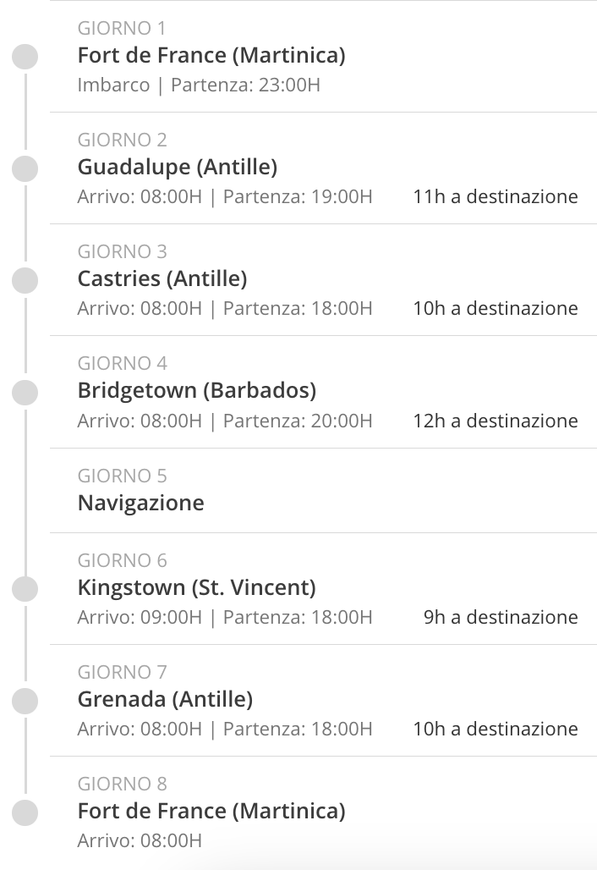Click the "9h a destinazione" duration label
This screenshot has width=597, height=870.
[501, 618]
